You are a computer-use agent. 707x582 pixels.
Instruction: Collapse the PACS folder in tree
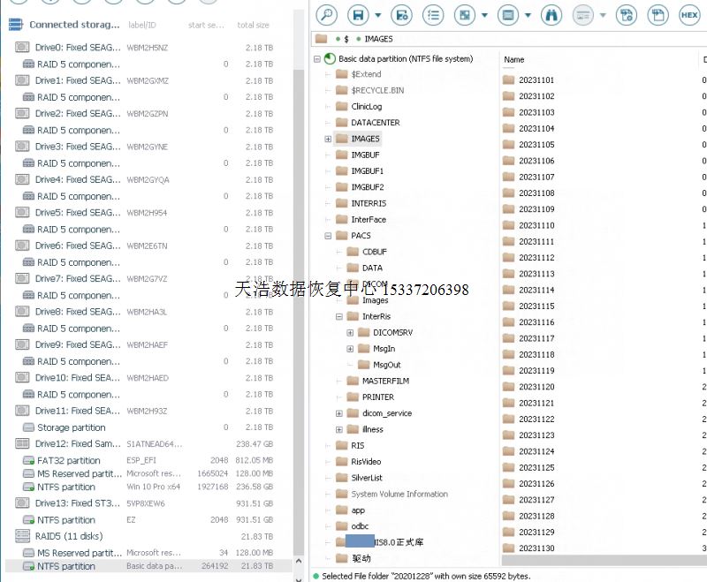click(328, 236)
